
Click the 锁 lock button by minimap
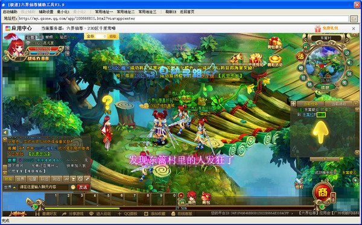point(310,84)
